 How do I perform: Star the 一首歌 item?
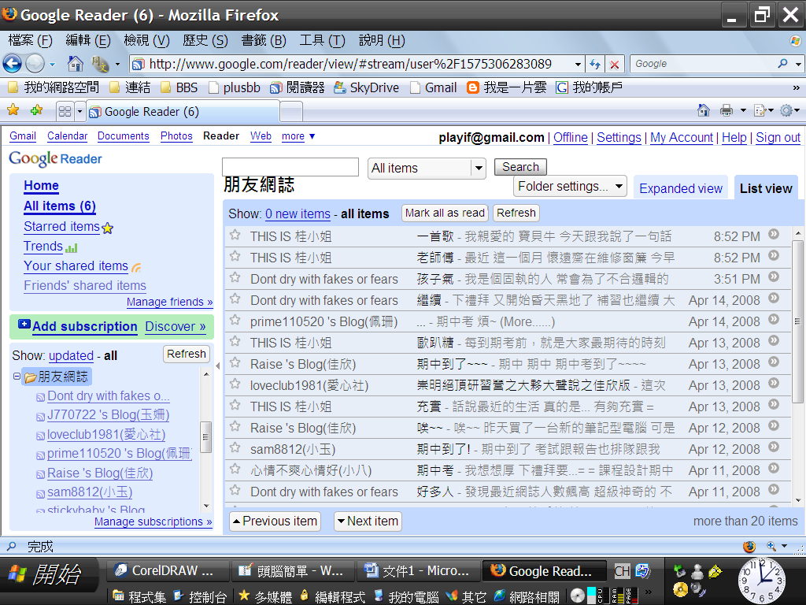pos(235,235)
